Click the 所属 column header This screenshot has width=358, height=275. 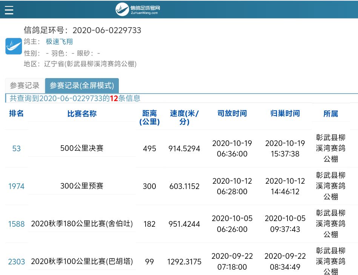coord(330,114)
